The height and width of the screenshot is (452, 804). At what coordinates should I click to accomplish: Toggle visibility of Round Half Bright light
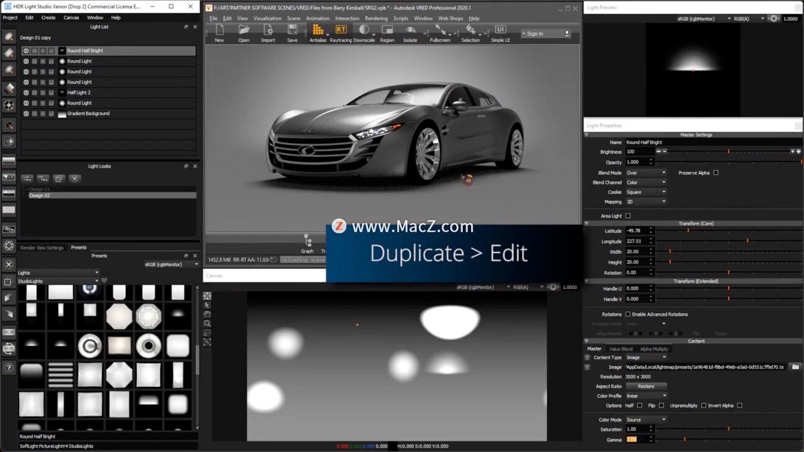click(x=26, y=51)
